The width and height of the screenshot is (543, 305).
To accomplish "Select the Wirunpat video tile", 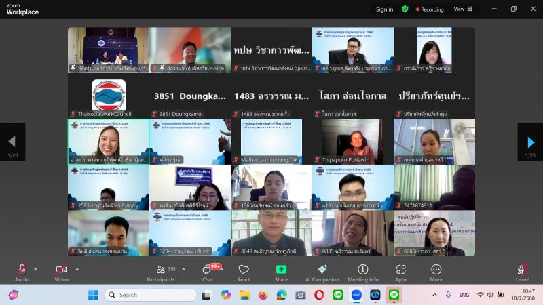I will click(x=190, y=142).
